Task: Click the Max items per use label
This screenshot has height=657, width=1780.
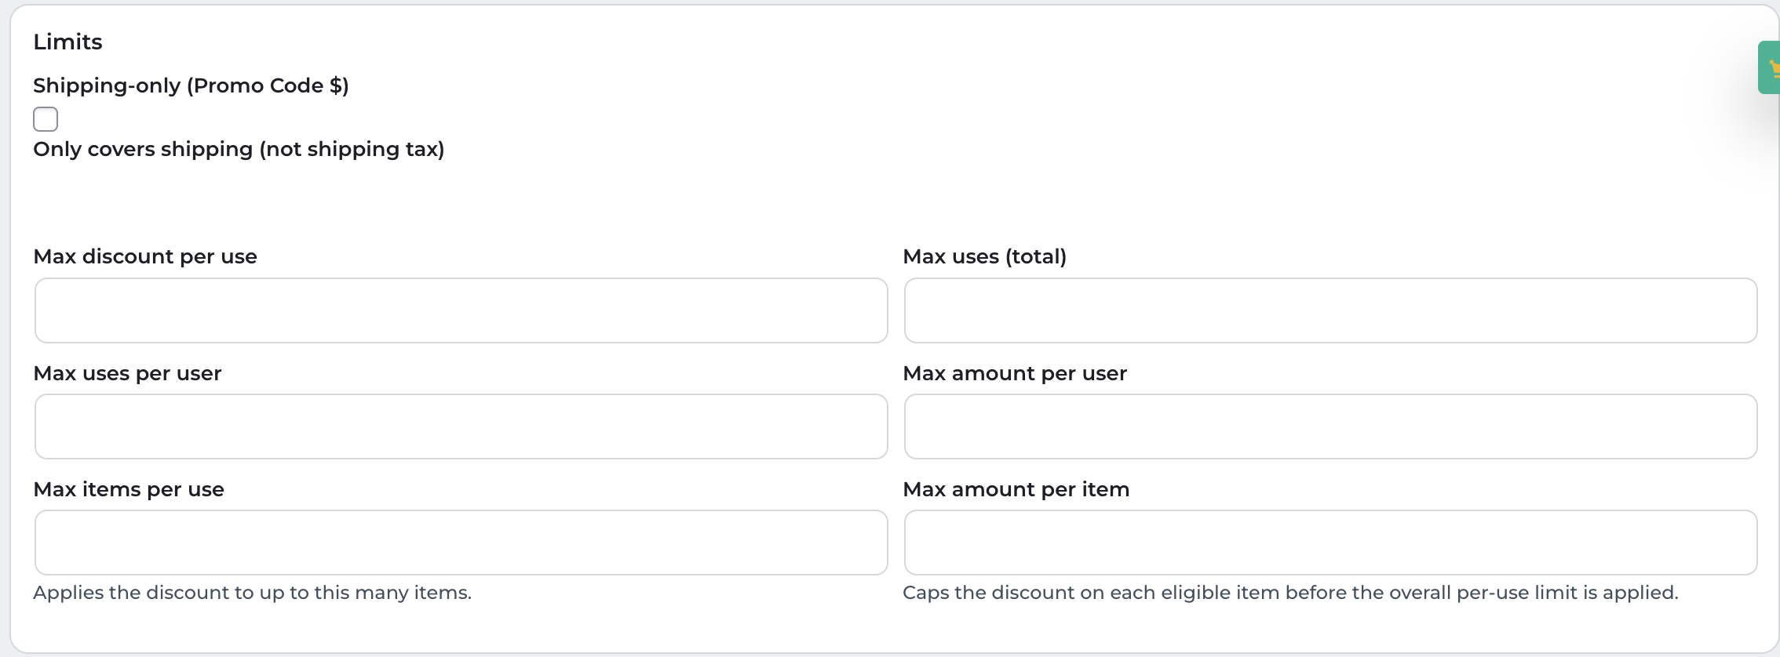Action: point(129,489)
